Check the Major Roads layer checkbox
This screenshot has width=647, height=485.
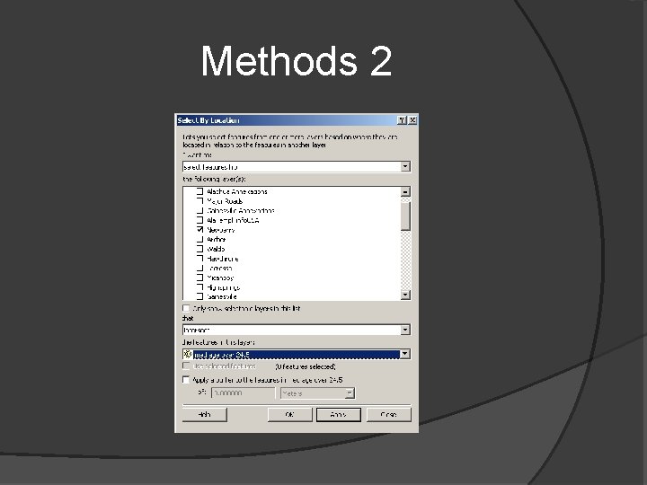[199, 201]
